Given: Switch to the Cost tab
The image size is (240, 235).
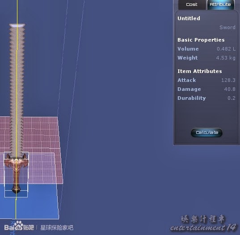Looking at the screenshot, I should pyautogui.click(x=192, y=4).
